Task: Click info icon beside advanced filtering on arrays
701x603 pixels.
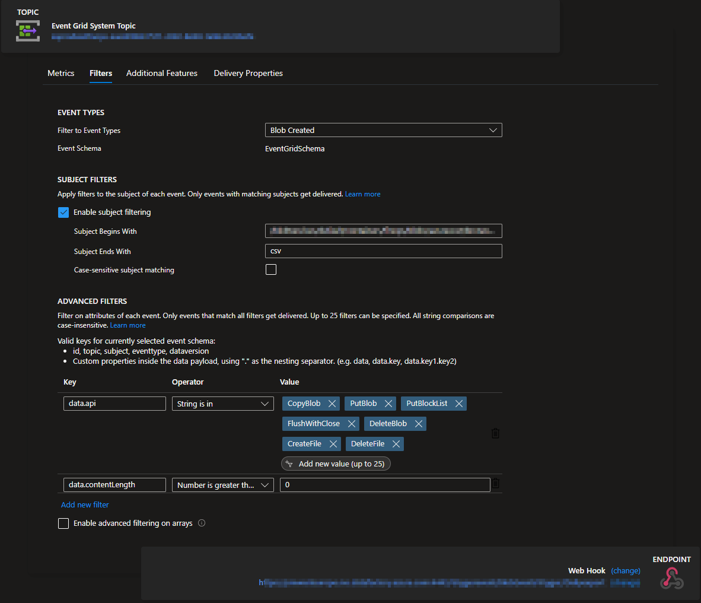Action: point(202,523)
